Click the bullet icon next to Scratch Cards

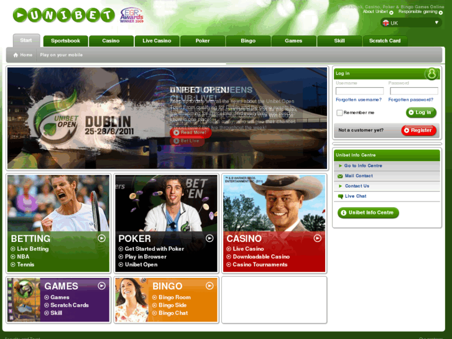[47, 305]
